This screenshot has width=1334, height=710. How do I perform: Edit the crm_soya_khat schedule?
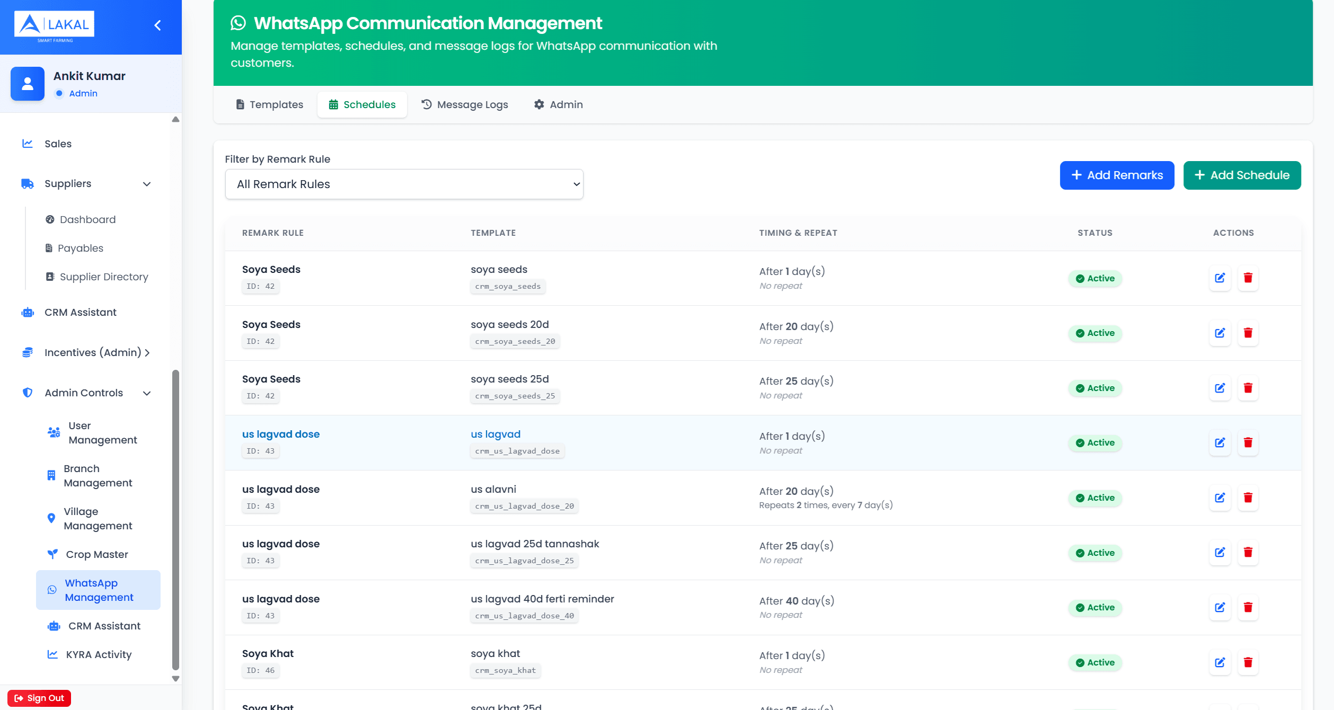[x=1220, y=662]
